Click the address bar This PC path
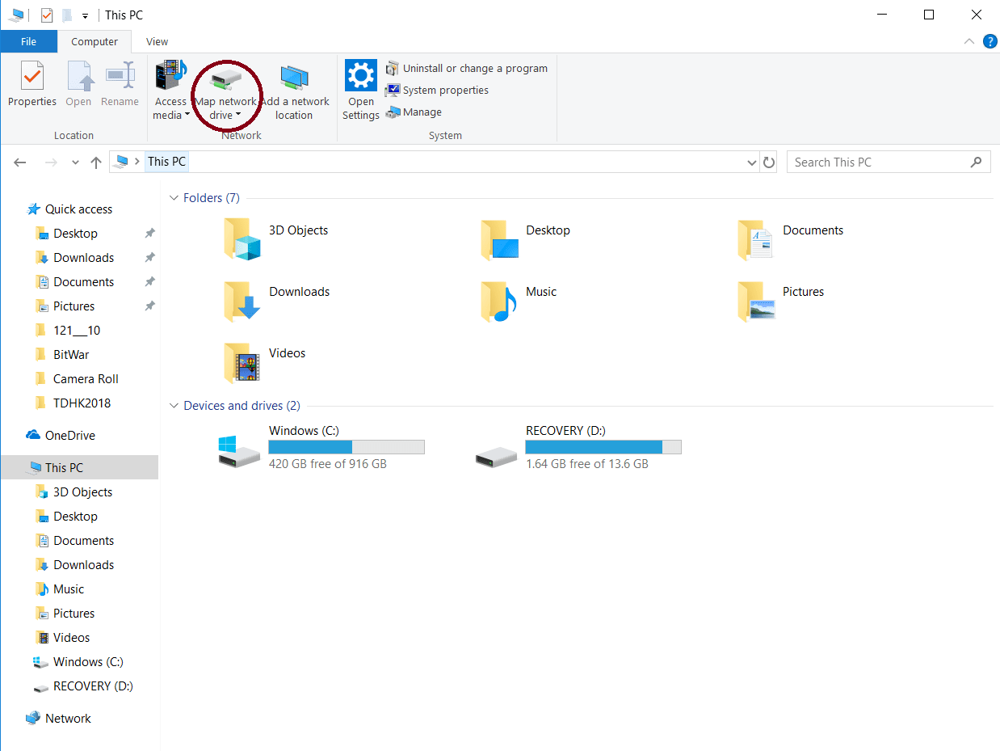Viewport: 1000px width, 751px height. tap(166, 162)
